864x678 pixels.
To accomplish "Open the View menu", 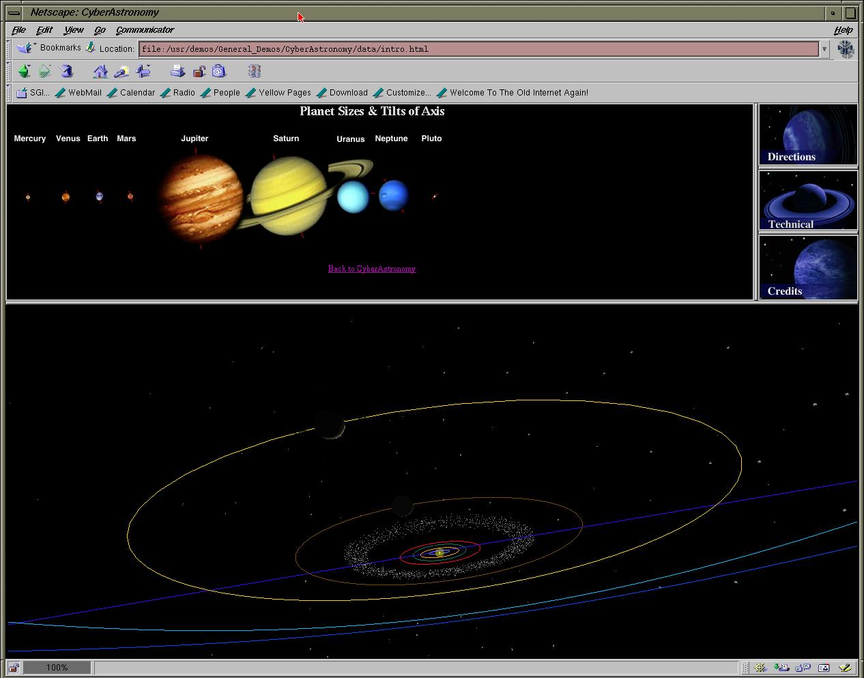I will point(74,30).
